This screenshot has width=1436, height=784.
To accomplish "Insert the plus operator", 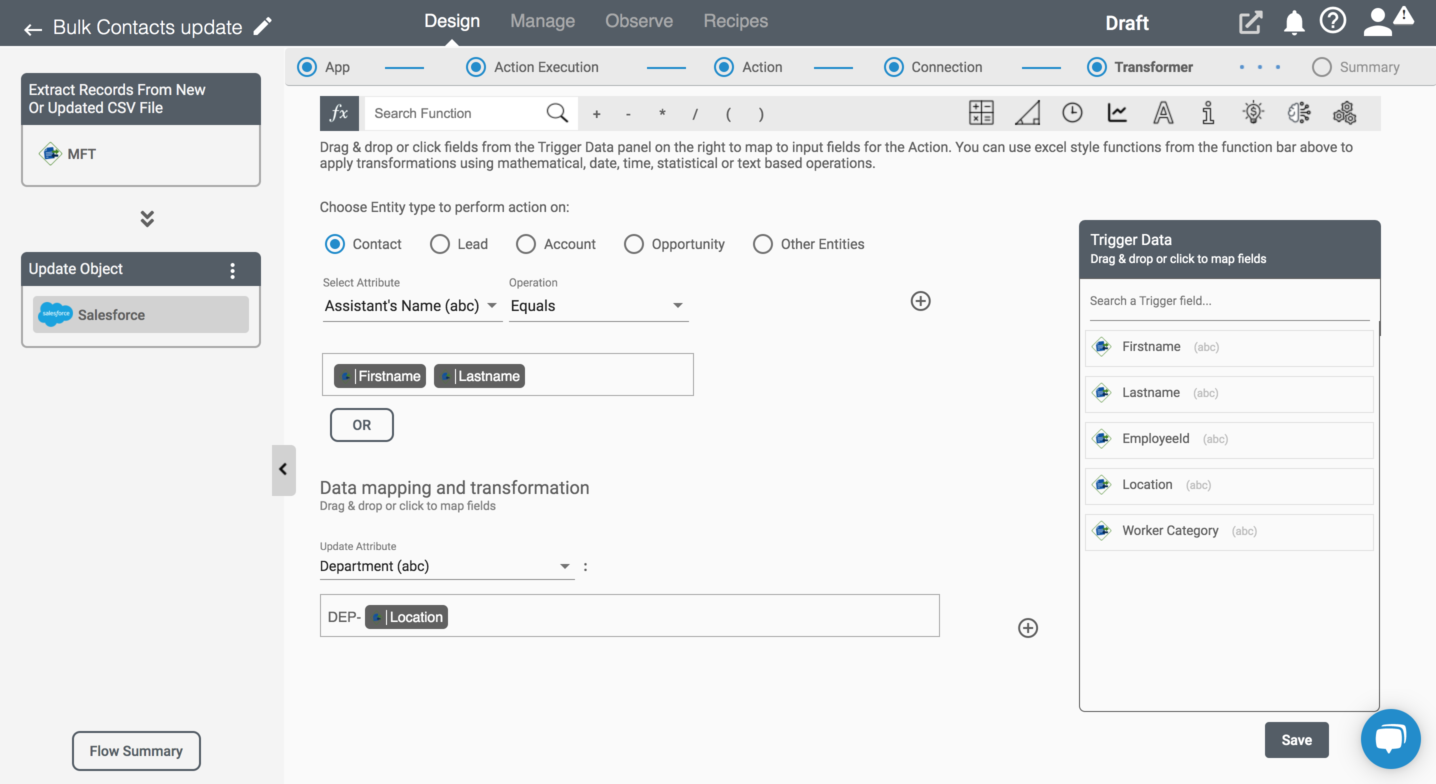I will [x=596, y=114].
